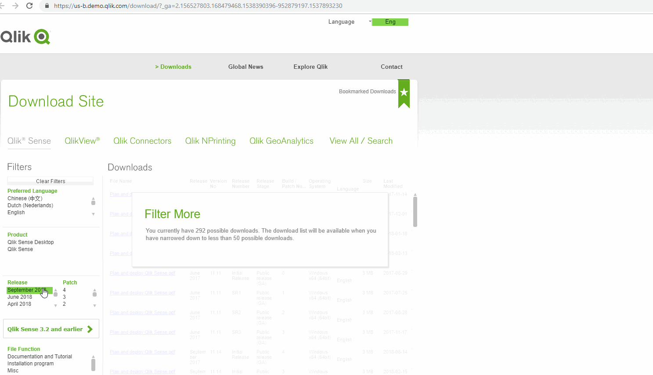Open Explore Qlik in the navigation bar
The height and width of the screenshot is (375, 653).
click(x=310, y=67)
